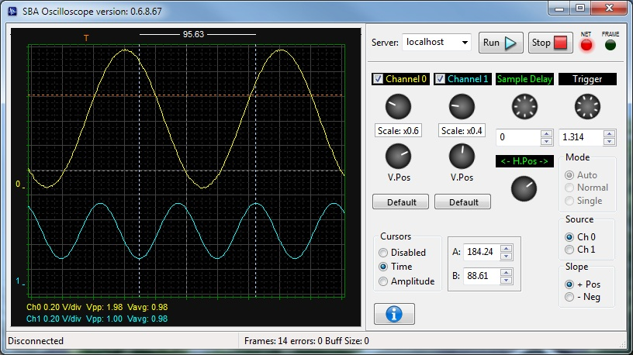The width and height of the screenshot is (633, 355).
Task: Decrease the trigger level 1.314
Action: [x=609, y=141]
